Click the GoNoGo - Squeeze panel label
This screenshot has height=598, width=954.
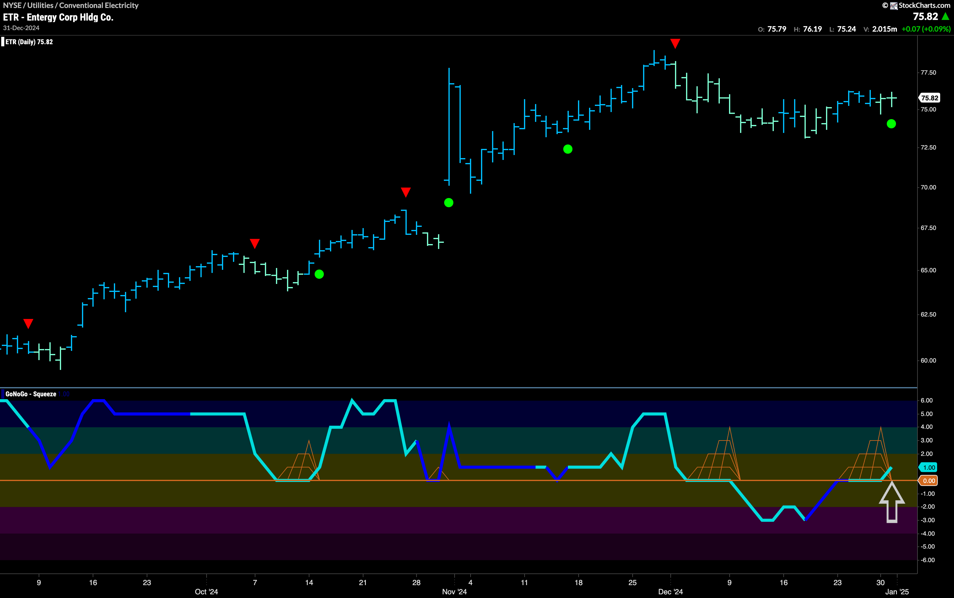[30, 394]
